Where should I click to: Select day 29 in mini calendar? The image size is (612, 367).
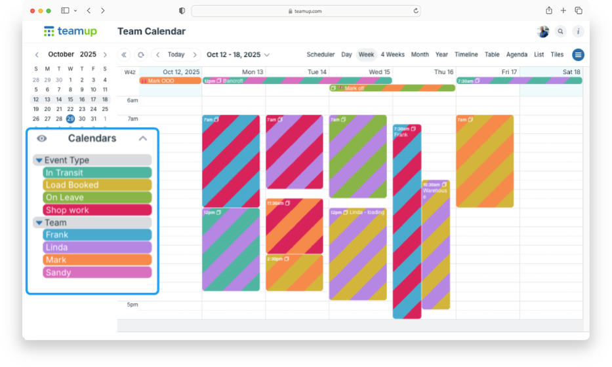70,119
